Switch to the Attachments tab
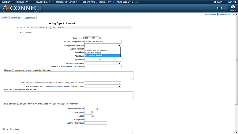This screenshot has height=134, width=238. click(30, 18)
